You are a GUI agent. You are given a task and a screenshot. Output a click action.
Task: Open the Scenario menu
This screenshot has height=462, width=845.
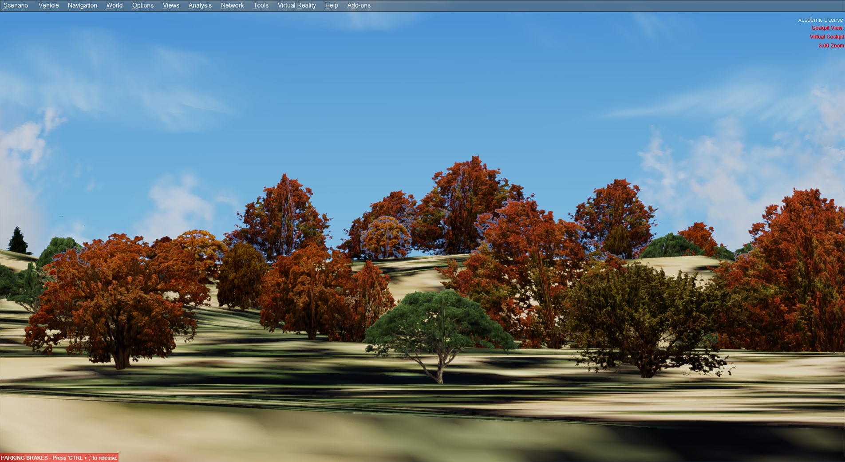pos(16,5)
